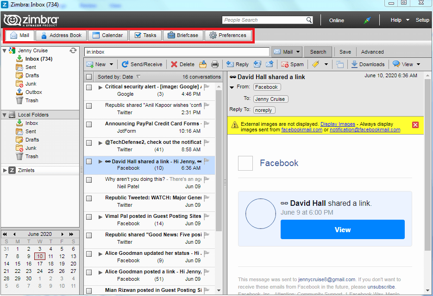Check the Vimal Pal Guest Posting conversation
The width and height of the screenshot is (433, 296).
89,217
